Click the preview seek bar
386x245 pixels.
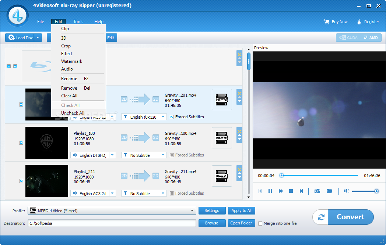pos(319,176)
